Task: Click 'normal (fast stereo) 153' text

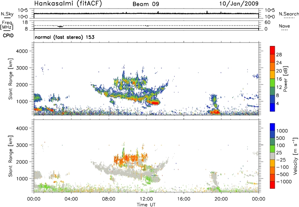Action: click(x=65, y=37)
